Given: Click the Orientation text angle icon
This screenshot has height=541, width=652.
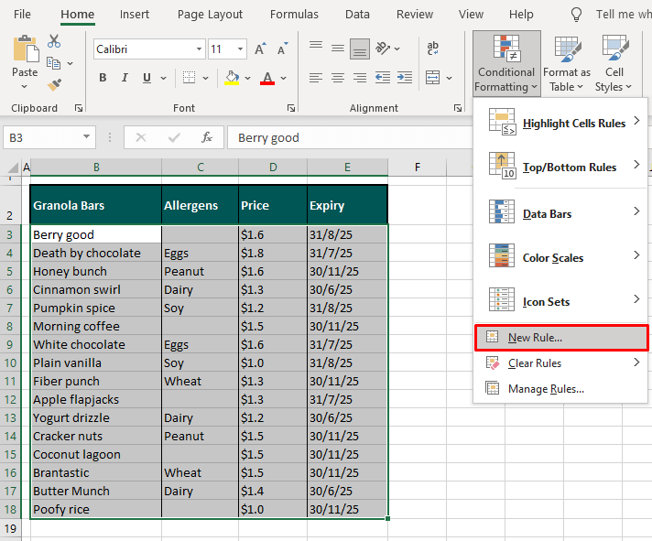Looking at the screenshot, I should coord(383,49).
